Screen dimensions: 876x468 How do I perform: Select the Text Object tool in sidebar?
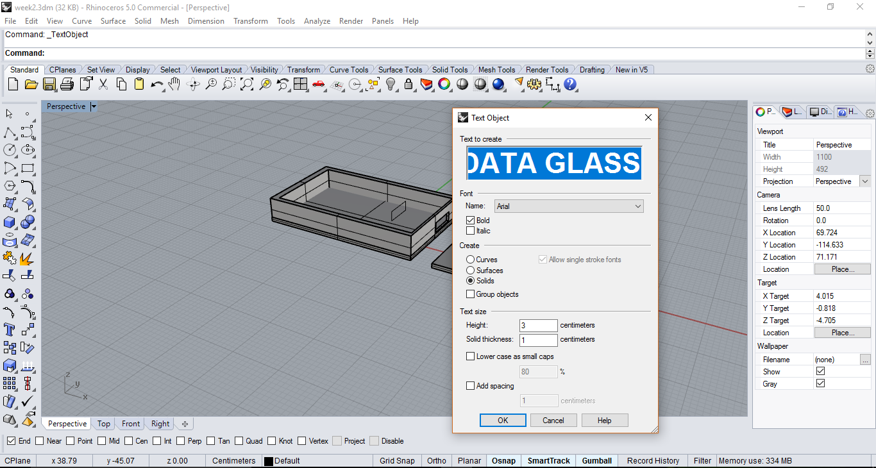[x=10, y=330]
